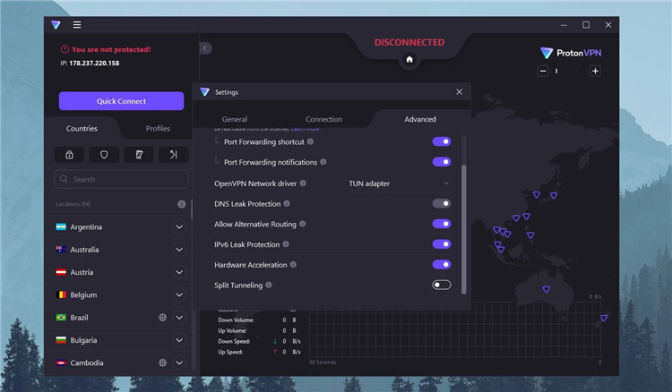
Task: Switch to the Connection settings tab
Action: pos(323,119)
